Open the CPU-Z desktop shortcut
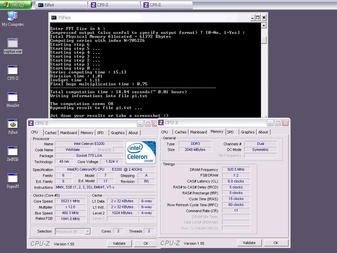Image resolution: width=337 pixels, height=253 pixels. point(13,73)
